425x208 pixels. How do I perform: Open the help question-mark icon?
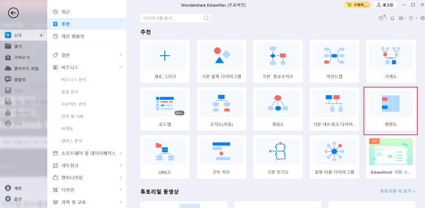pos(381,18)
